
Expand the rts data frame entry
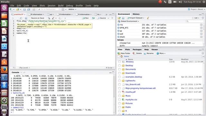click(x=118, y=25)
